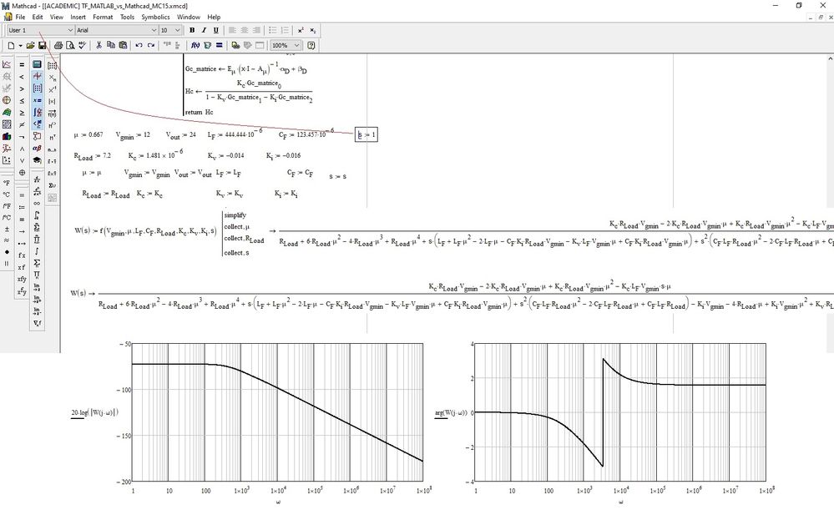Toggle subscript formatting
The height and width of the screenshot is (515, 834).
[313, 30]
